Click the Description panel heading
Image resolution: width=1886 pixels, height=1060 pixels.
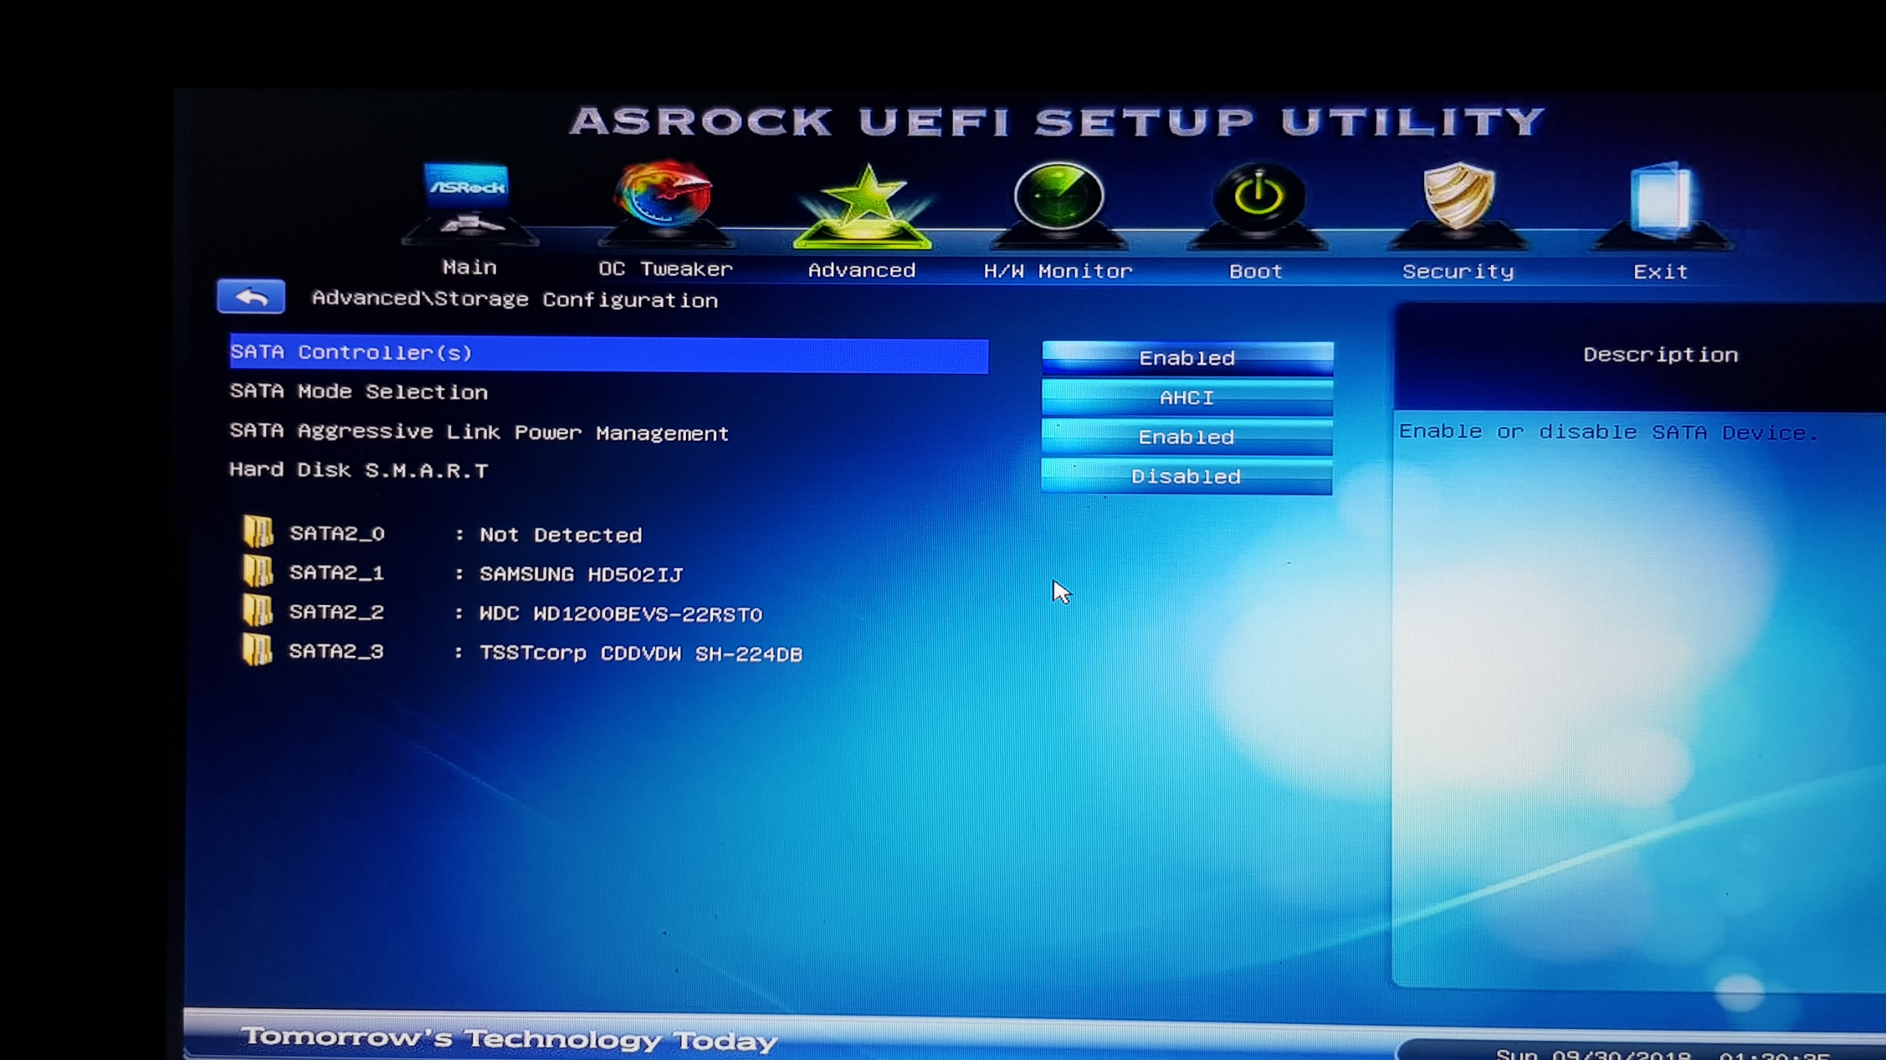1660,355
